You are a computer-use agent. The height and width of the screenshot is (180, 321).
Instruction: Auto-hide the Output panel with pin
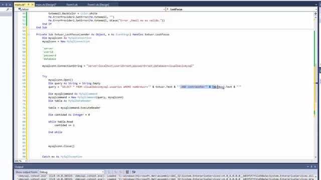(311, 166)
